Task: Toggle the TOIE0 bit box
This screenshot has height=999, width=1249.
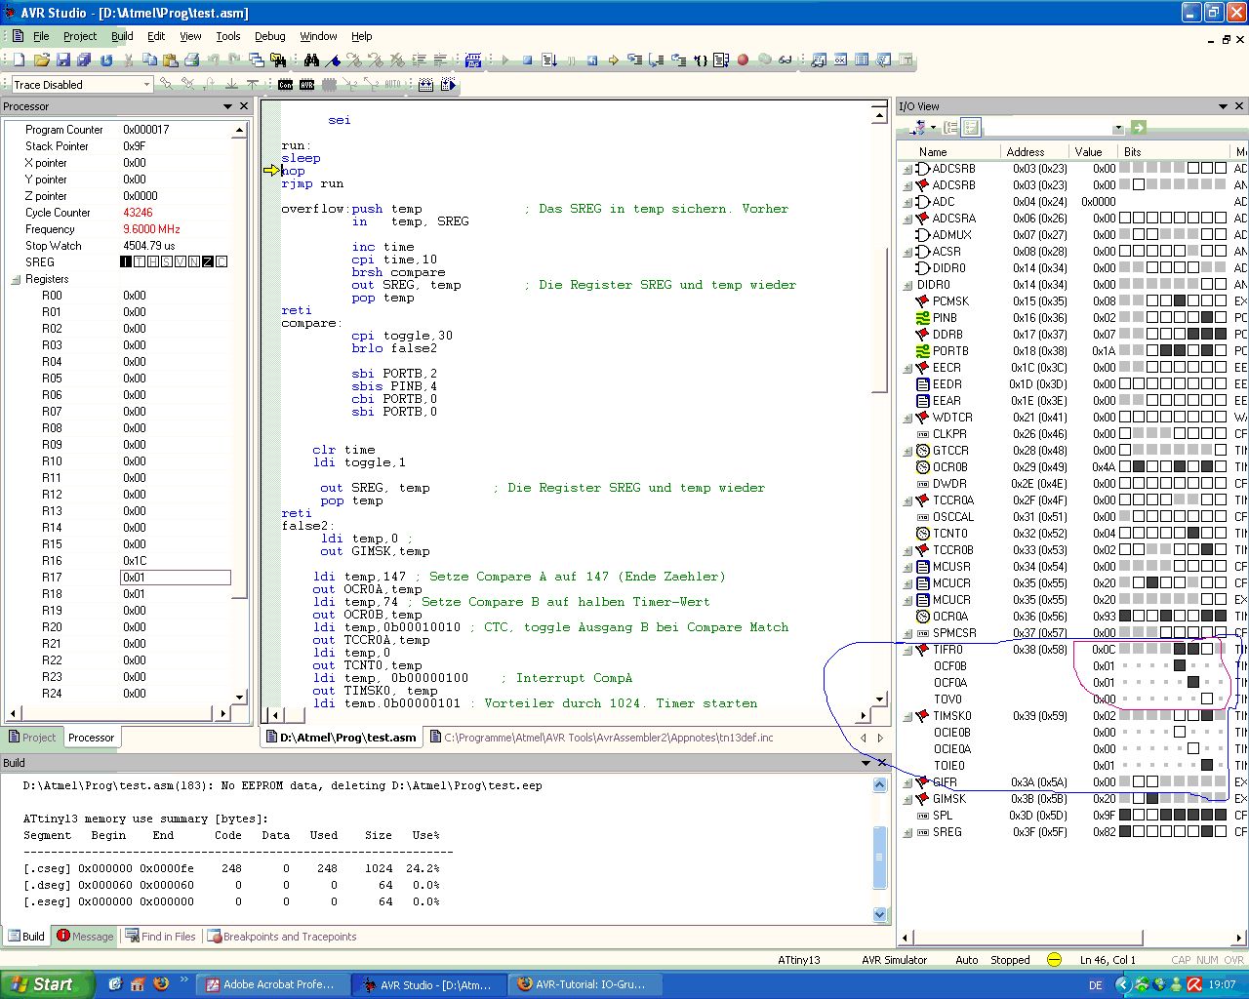Action: click(x=1207, y=766)
